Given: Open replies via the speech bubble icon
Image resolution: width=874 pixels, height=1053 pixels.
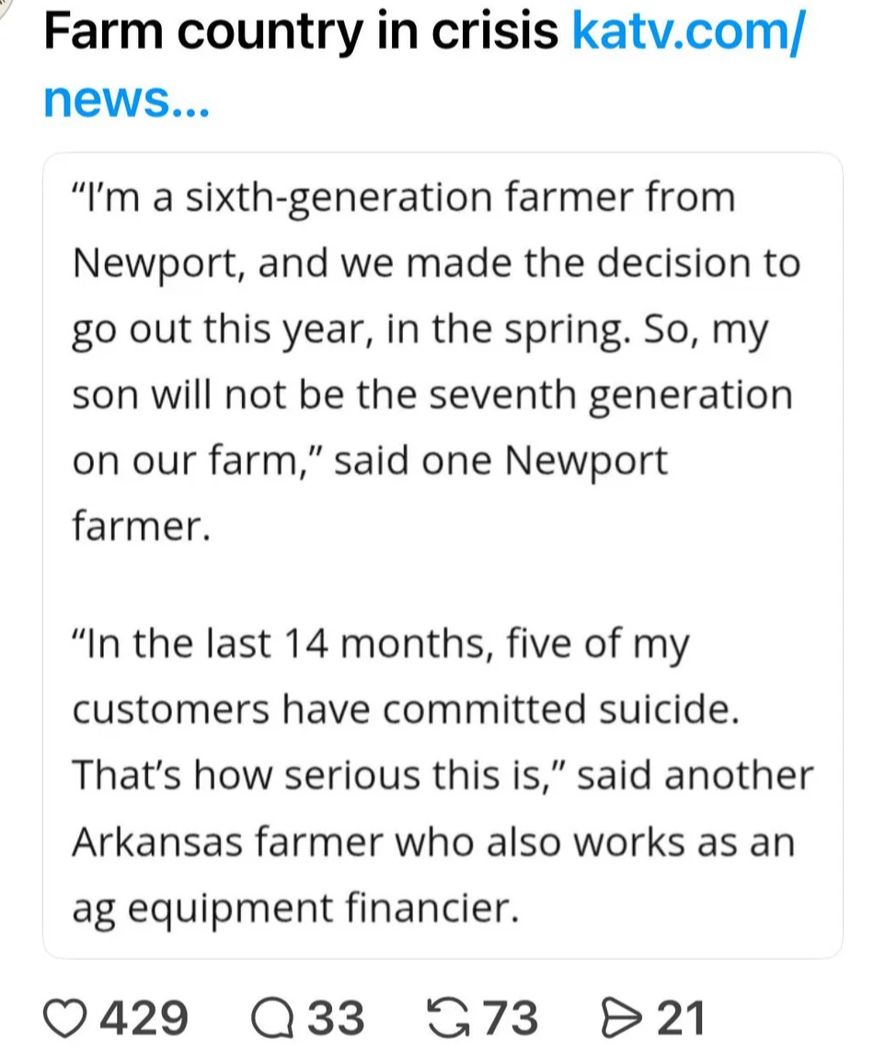Looking at the screenshot, I should (x=272, y=1018).
